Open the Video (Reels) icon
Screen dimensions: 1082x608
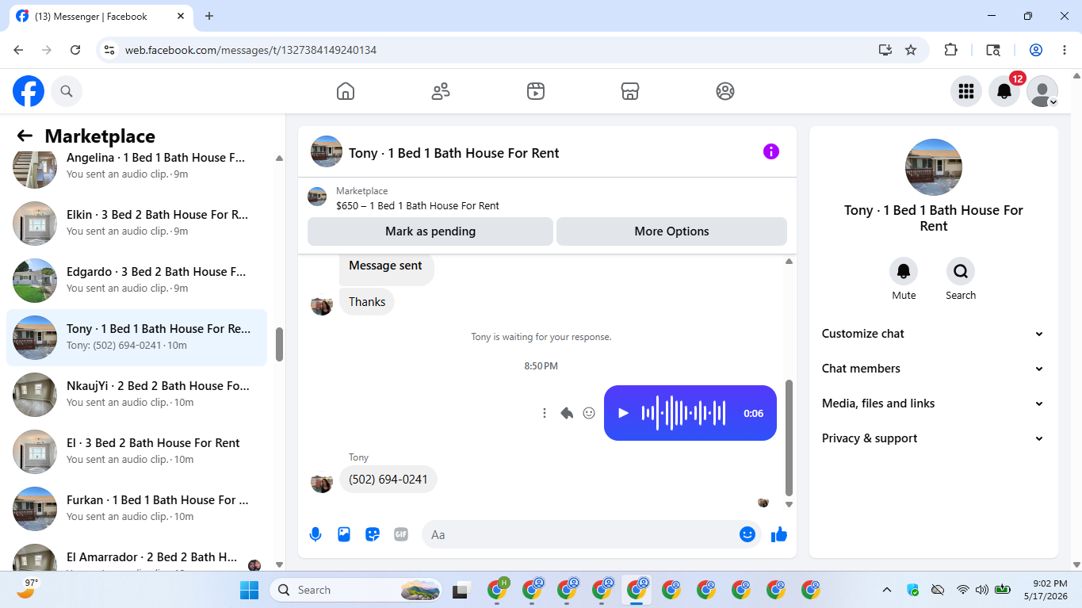tap(536, 91)
